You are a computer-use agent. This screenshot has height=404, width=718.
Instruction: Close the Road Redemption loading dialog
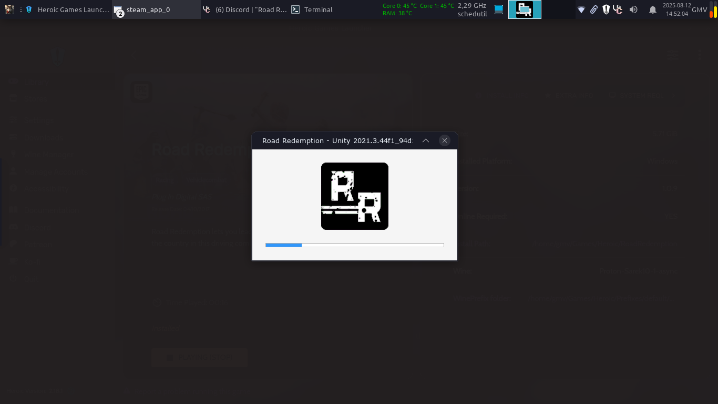(x=445, y=140)
